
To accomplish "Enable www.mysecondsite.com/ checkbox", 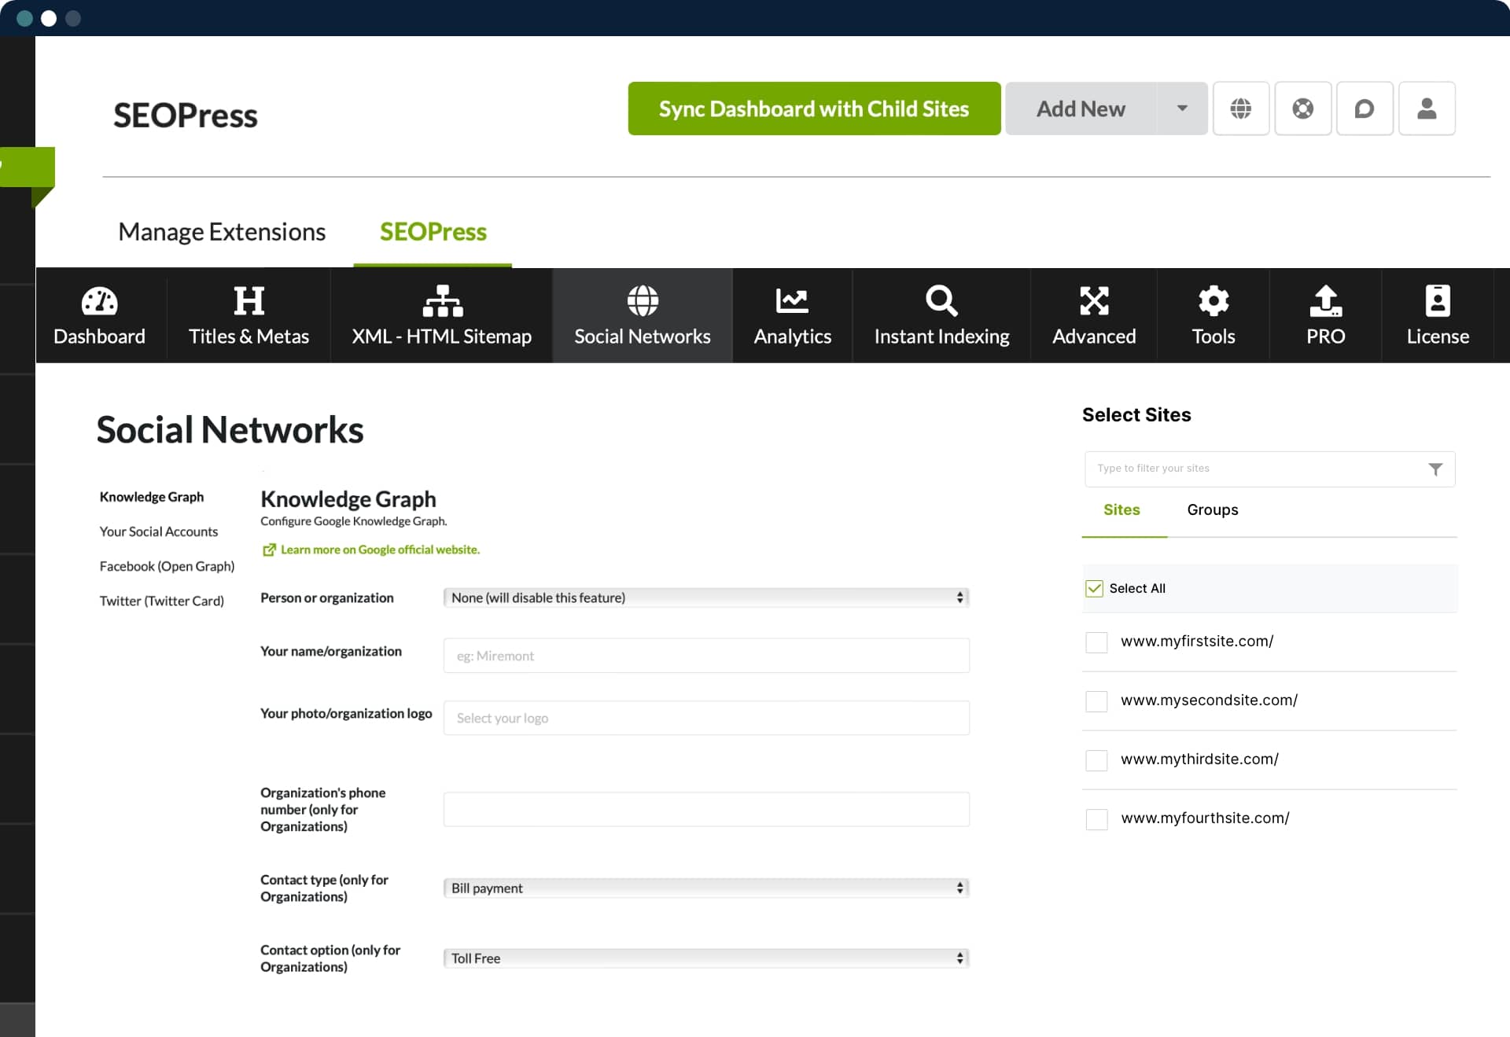I will point(1096,700).
